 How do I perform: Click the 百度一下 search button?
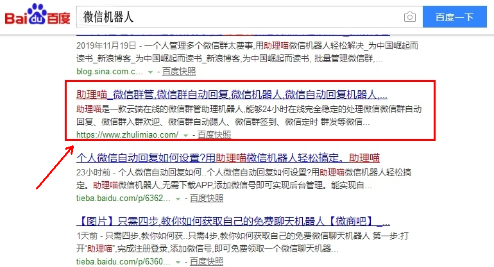tap(454, 17)
